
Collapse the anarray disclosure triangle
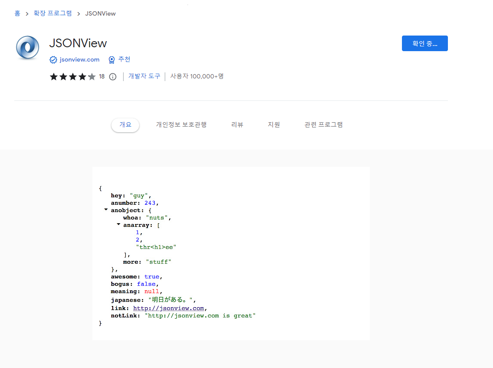(118, 225)
